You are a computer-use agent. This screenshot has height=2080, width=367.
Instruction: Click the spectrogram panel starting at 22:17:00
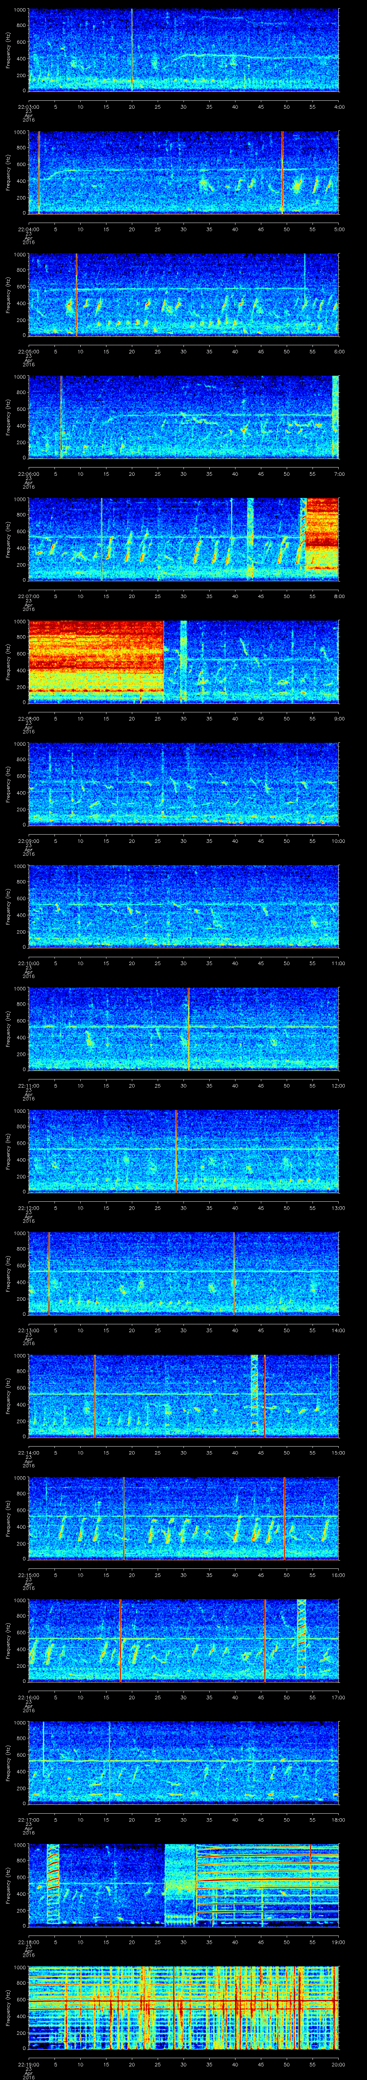click(184, 1763)
